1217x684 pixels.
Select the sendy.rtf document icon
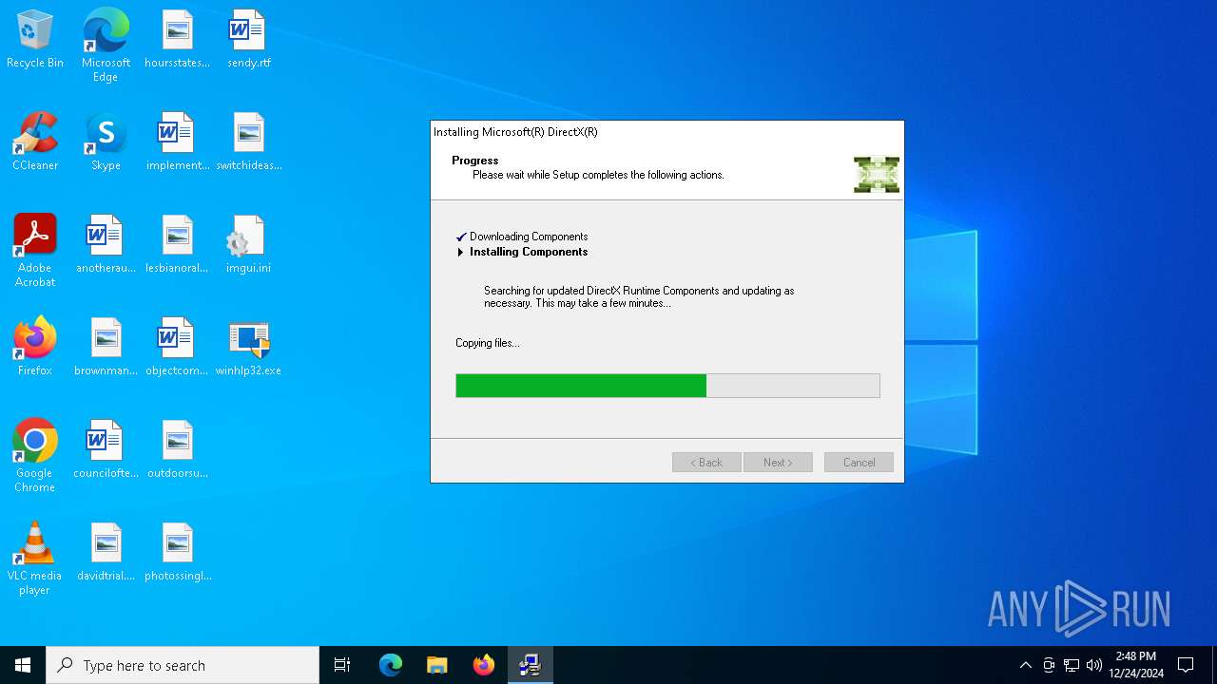click(x=248, y=40)
